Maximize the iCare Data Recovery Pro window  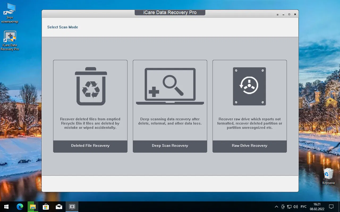pos(289,15)
